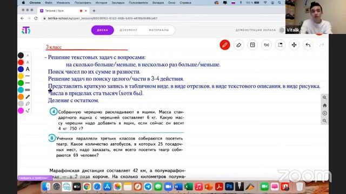
Task: Open Telegram from the Dock
Action: click(x=148, y=187)
